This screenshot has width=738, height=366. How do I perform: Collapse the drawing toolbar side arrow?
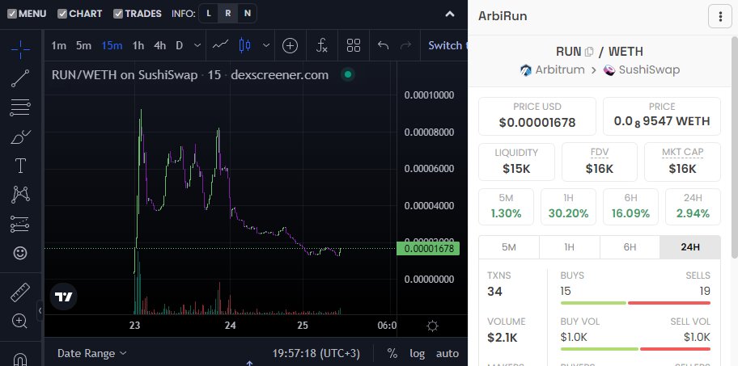pyautogui.click(x=40, y=310)
